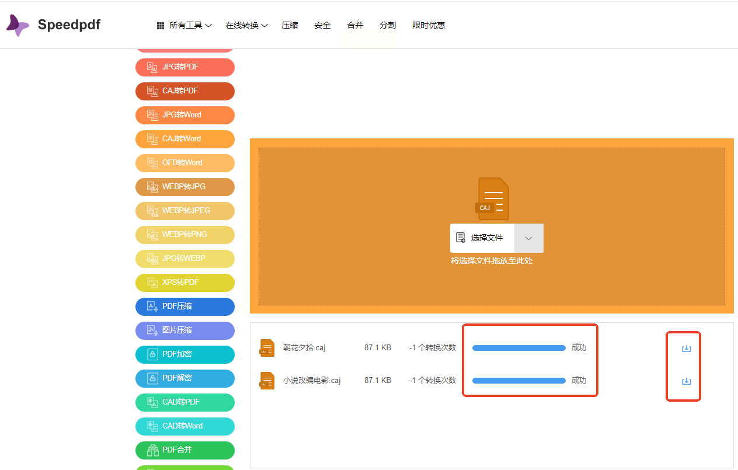Go to the 限时优惠 page
738x470 pixels.
(x=429, y=26)
